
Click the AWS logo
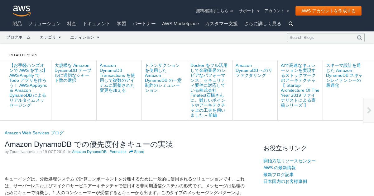[22, 11]
